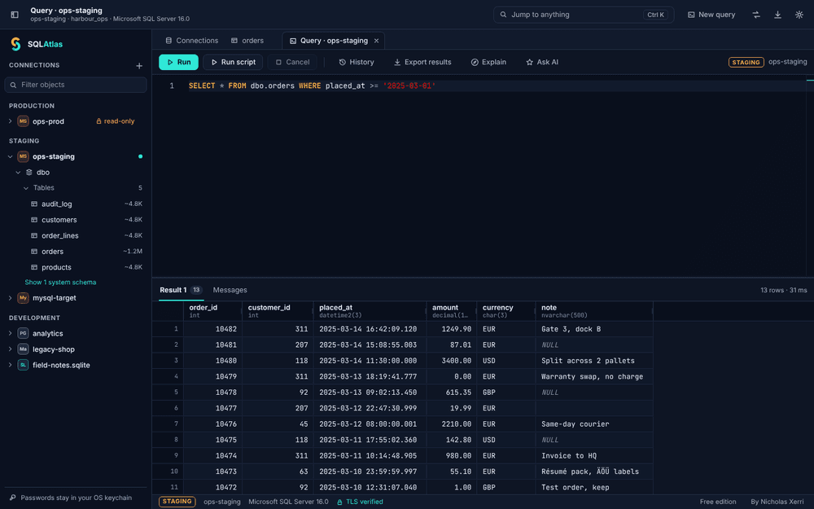The width and height of the screenshot is (814, 509).
Task: Click the mysql-target connection icon
Action: click(23, 298)
